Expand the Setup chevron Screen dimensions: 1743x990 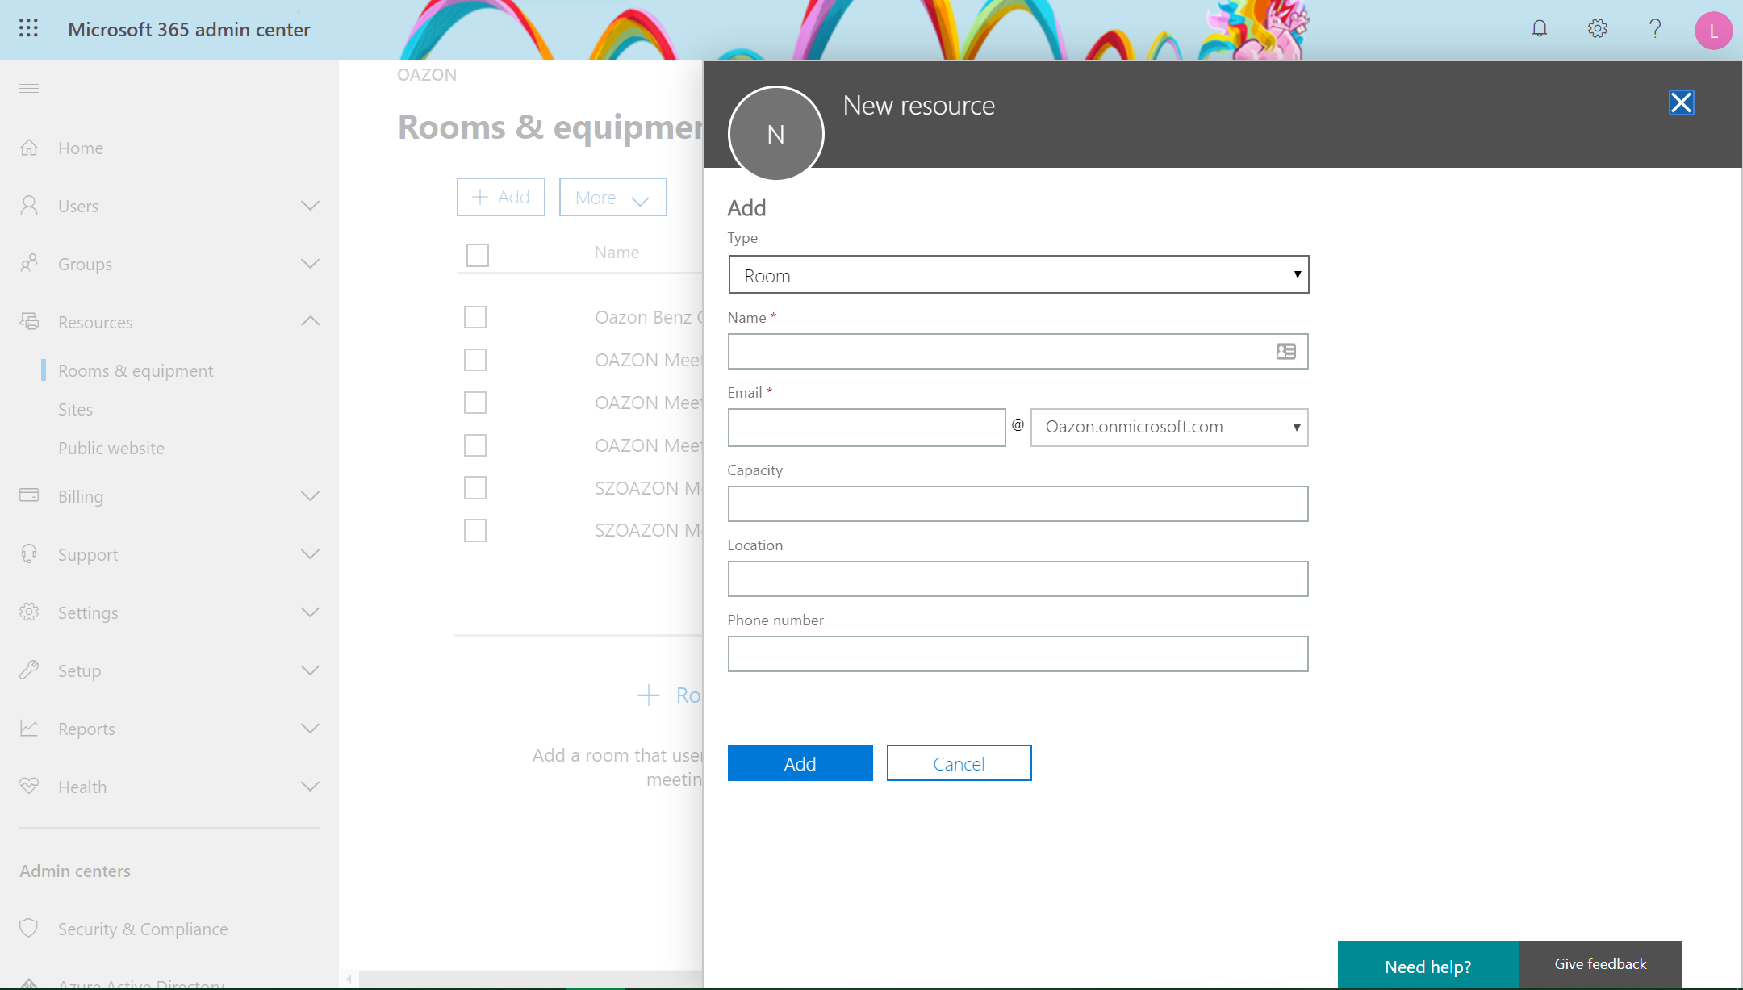[310, 670]
